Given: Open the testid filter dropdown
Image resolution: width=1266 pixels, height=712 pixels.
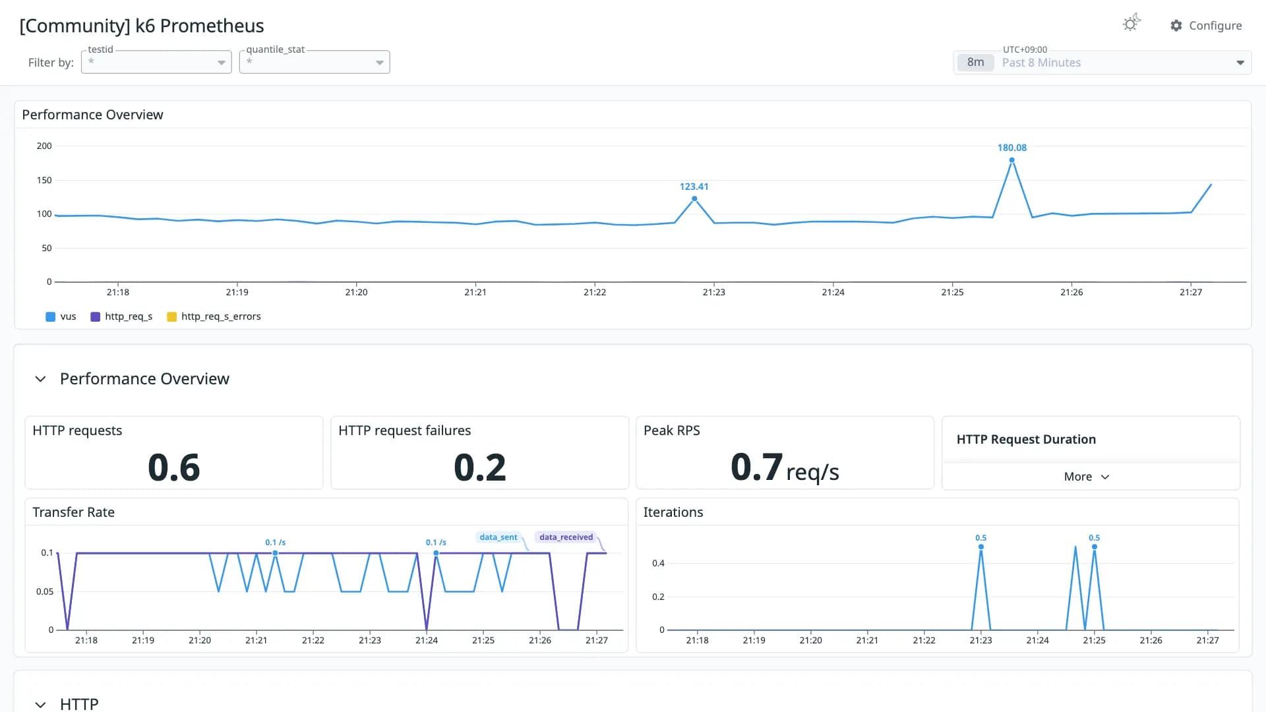Looking at the screenshot, I should (x=156, y=62).
